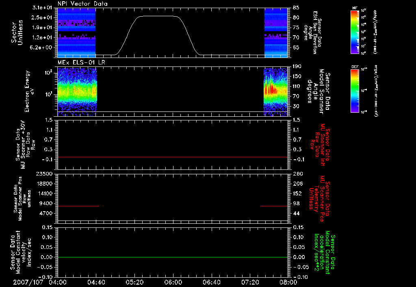Click the NF color bar legend
Viewport: 416px width, 287px height.
click(x=355, y=32)
